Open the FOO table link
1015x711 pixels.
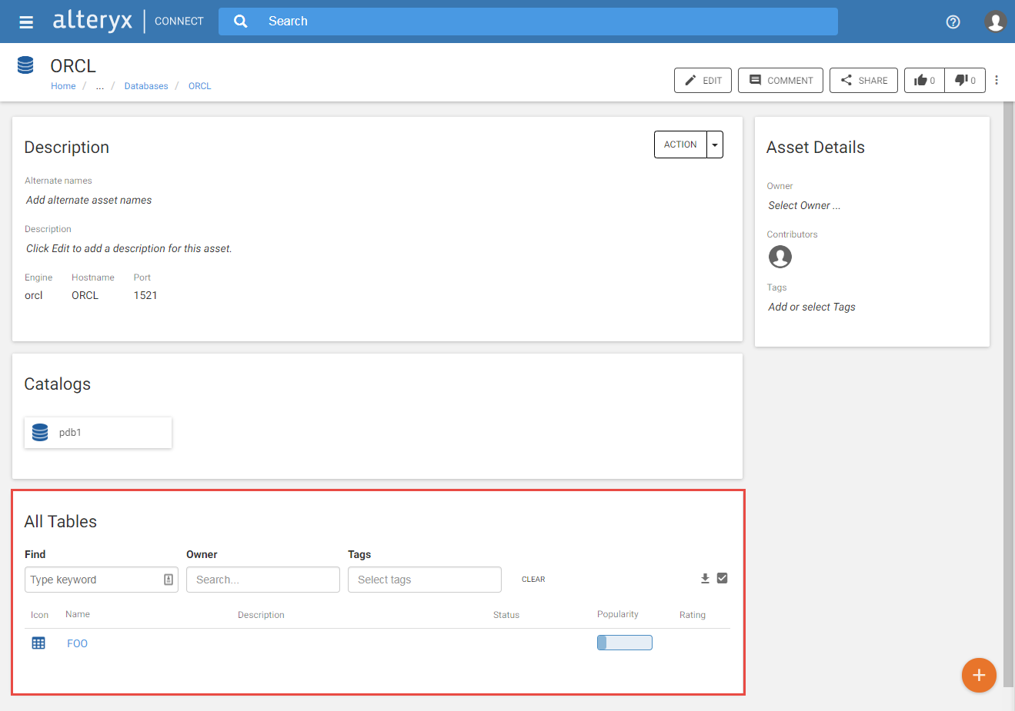click(x=77, y=643)
